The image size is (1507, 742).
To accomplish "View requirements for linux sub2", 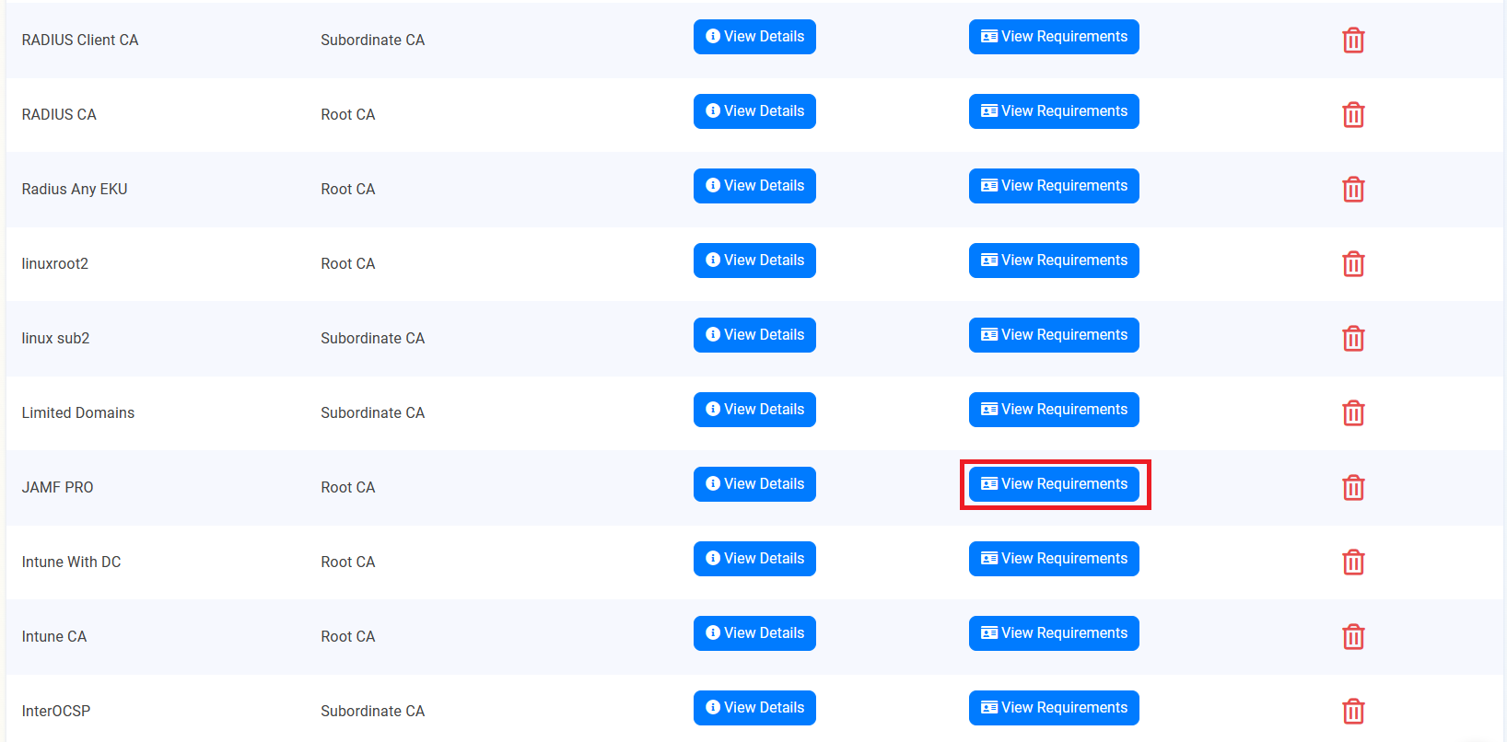I will [1054, 335].
